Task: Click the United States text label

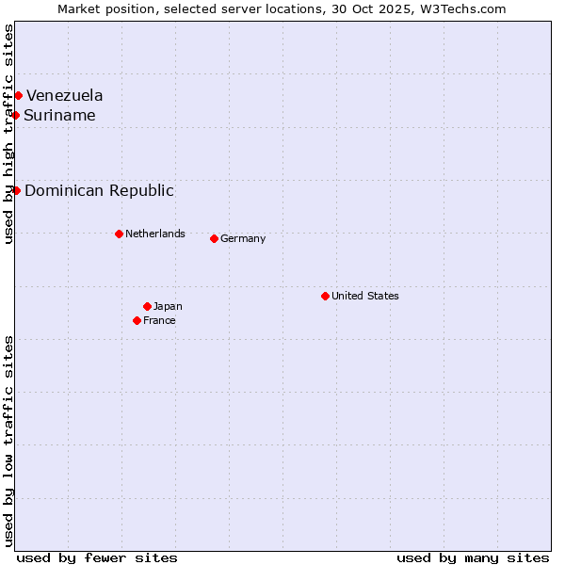Action: click(364, 296)
